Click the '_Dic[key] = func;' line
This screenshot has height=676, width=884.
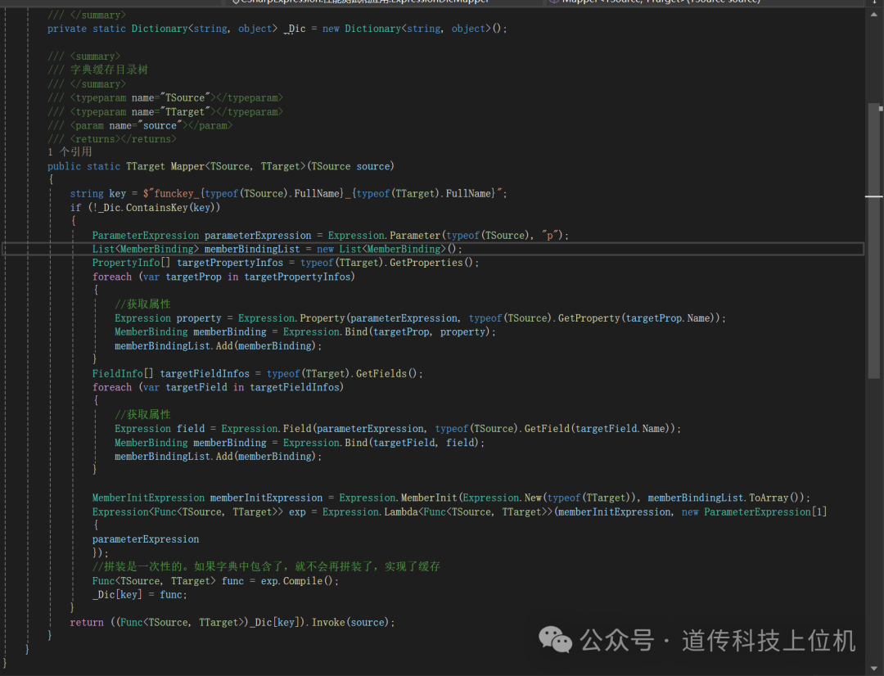click(139, 594)
